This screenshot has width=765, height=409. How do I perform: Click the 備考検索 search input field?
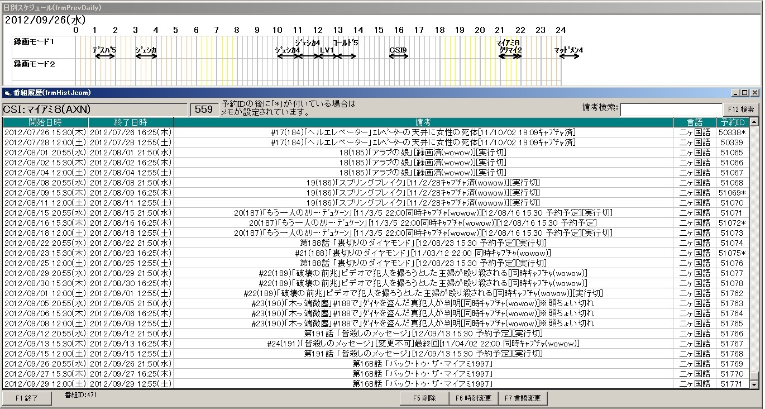point(671,110)
